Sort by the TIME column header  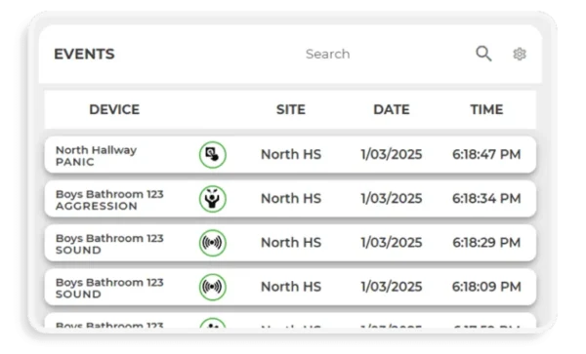point(486,109)
